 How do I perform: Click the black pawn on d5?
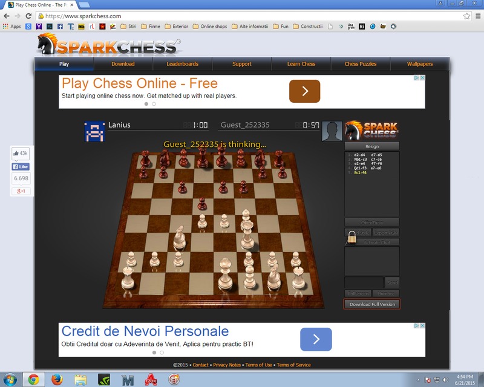click(x=202, y=204)
